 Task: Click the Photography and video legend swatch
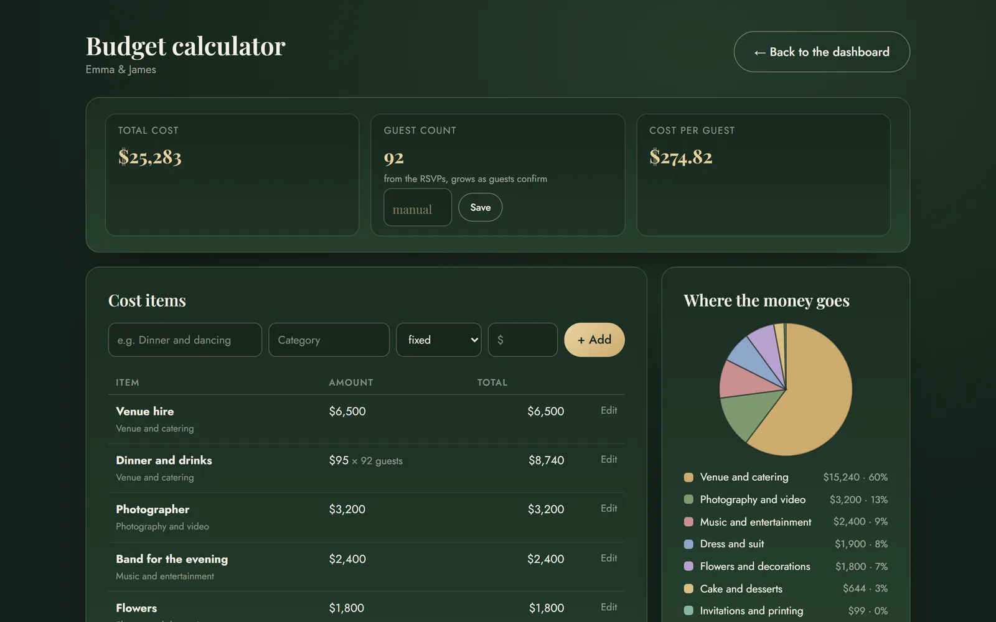tap(688, 499)
